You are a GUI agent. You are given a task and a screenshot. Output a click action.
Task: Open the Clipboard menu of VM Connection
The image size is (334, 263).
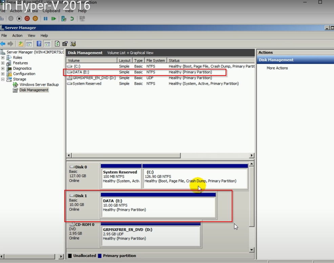click(51, 10)
